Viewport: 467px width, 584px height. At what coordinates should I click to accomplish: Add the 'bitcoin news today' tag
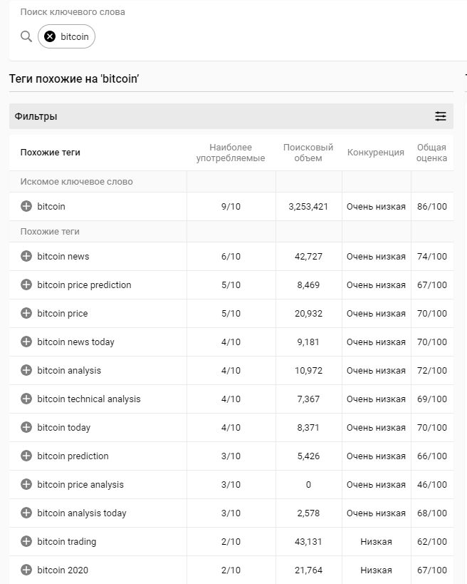[26, 342]
